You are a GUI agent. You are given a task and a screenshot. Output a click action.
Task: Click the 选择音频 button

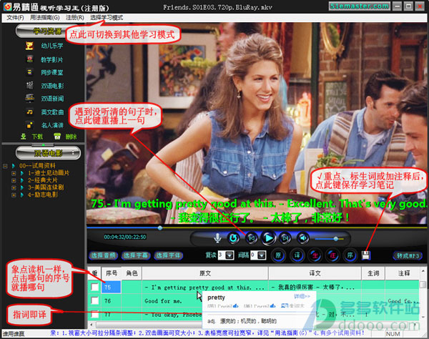click(103, 255)
